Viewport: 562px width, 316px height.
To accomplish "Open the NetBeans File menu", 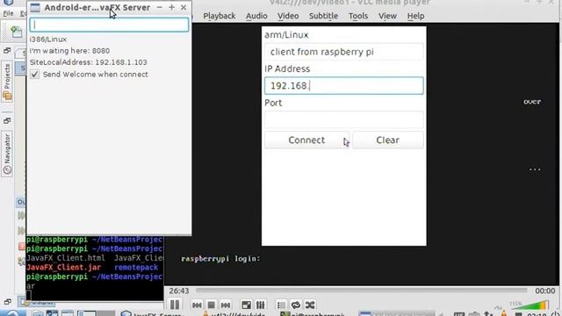I will (x=8, y=13).
